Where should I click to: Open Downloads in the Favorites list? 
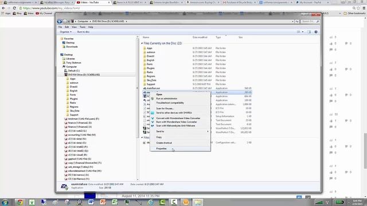click(x=72, y=47)
